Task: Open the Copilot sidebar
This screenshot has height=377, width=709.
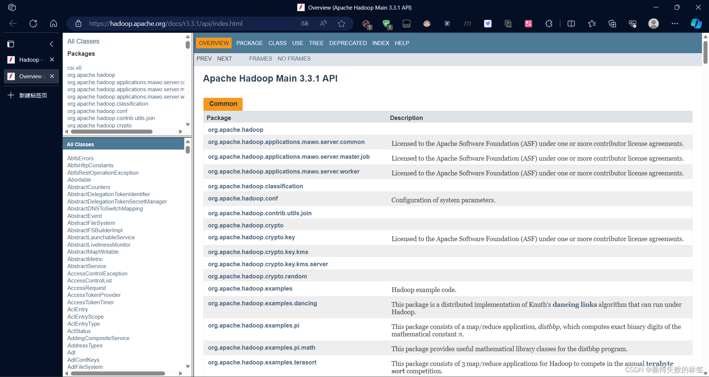Action: (696, 24)
